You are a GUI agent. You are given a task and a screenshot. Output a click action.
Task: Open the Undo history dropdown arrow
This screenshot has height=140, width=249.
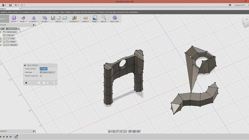click(18, 5)
